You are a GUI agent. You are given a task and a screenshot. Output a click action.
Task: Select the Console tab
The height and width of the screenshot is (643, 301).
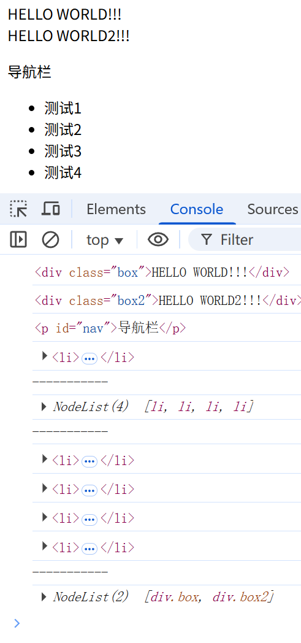point(197,209)
